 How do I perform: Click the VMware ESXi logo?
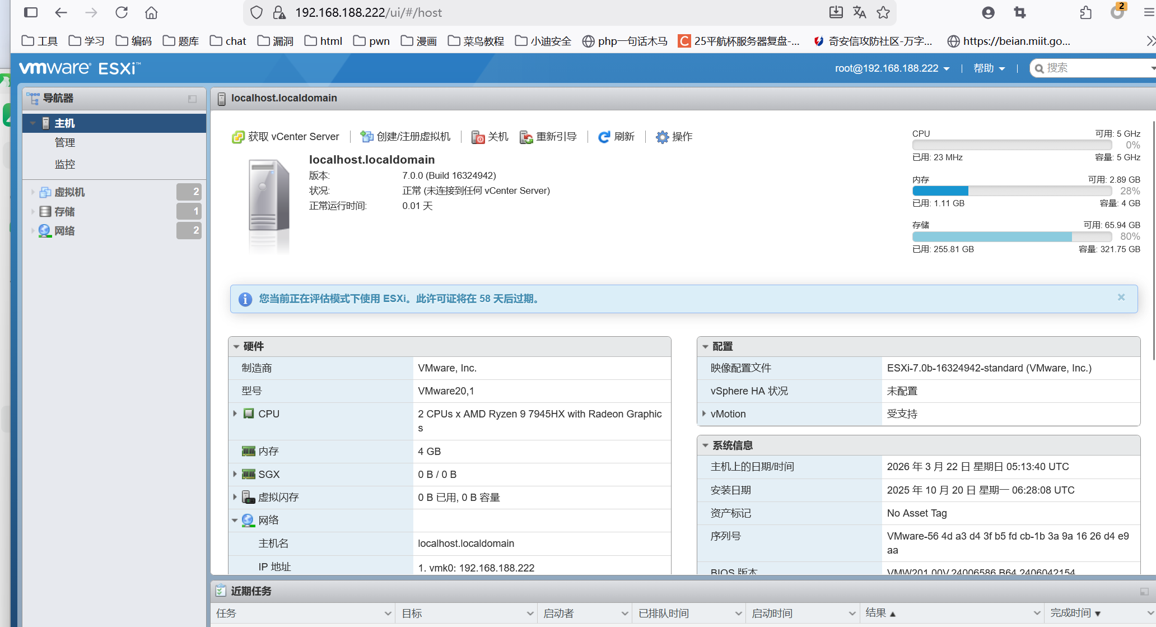pos(80,68)
